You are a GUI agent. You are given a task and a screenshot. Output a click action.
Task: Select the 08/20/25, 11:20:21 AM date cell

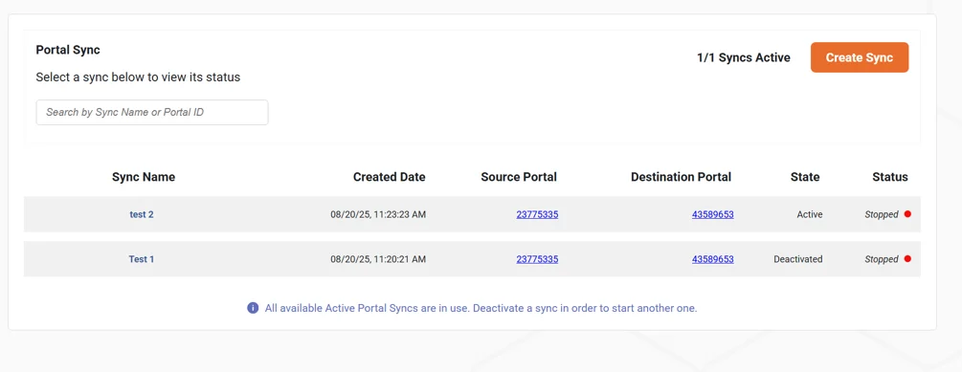point(378,259)
